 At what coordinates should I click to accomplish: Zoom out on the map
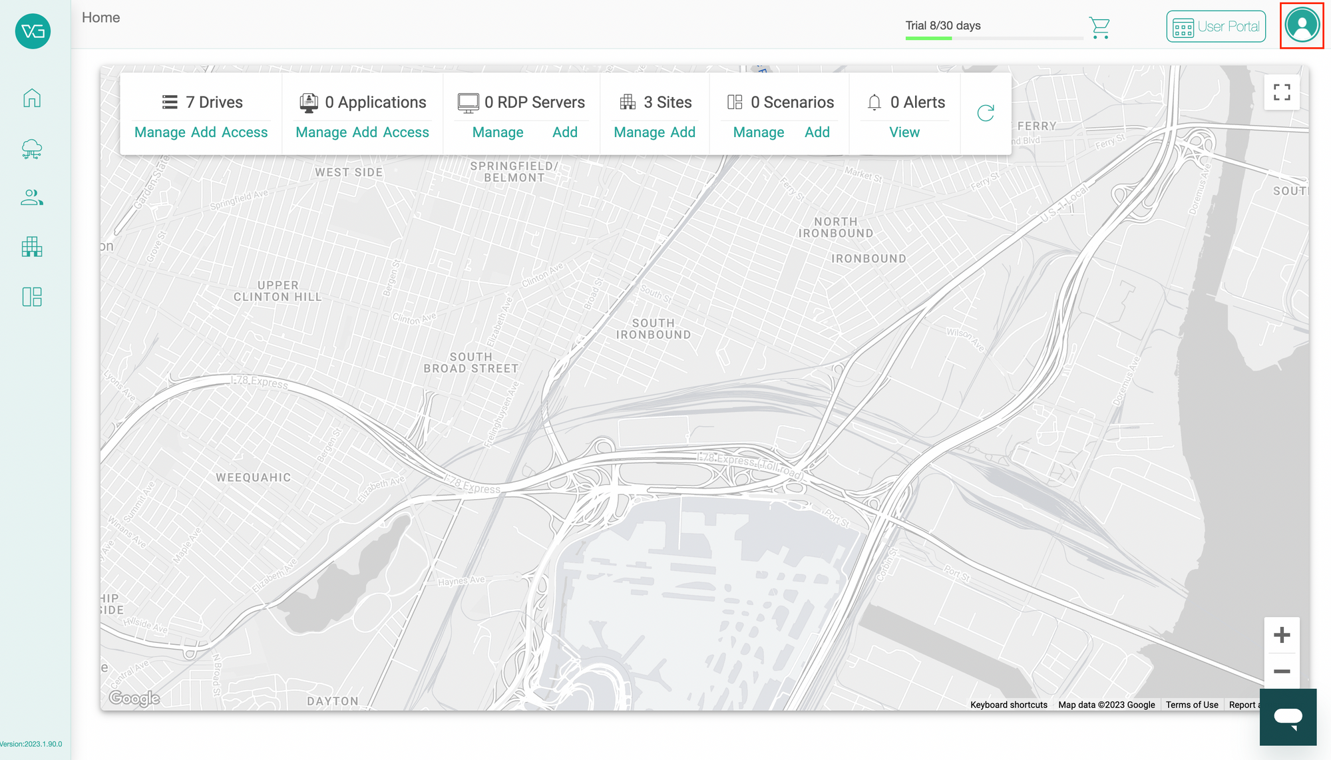tap(1282, 671)
